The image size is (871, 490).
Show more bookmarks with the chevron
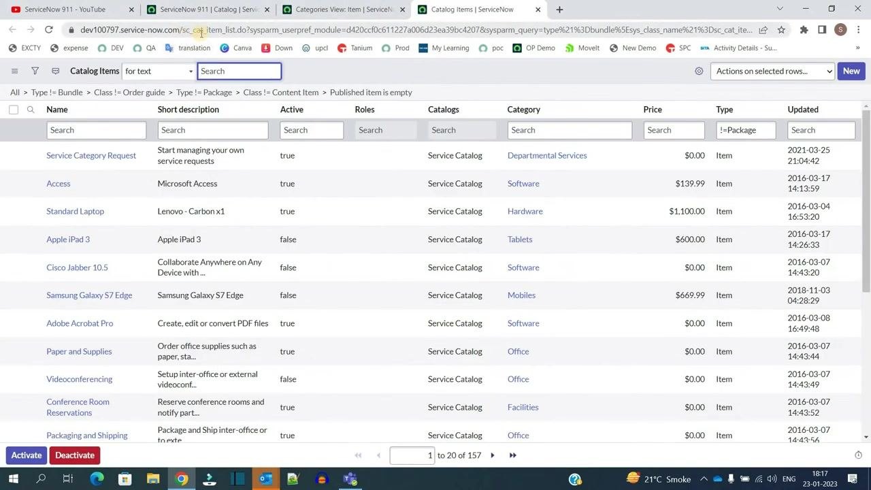pos(857,48)
